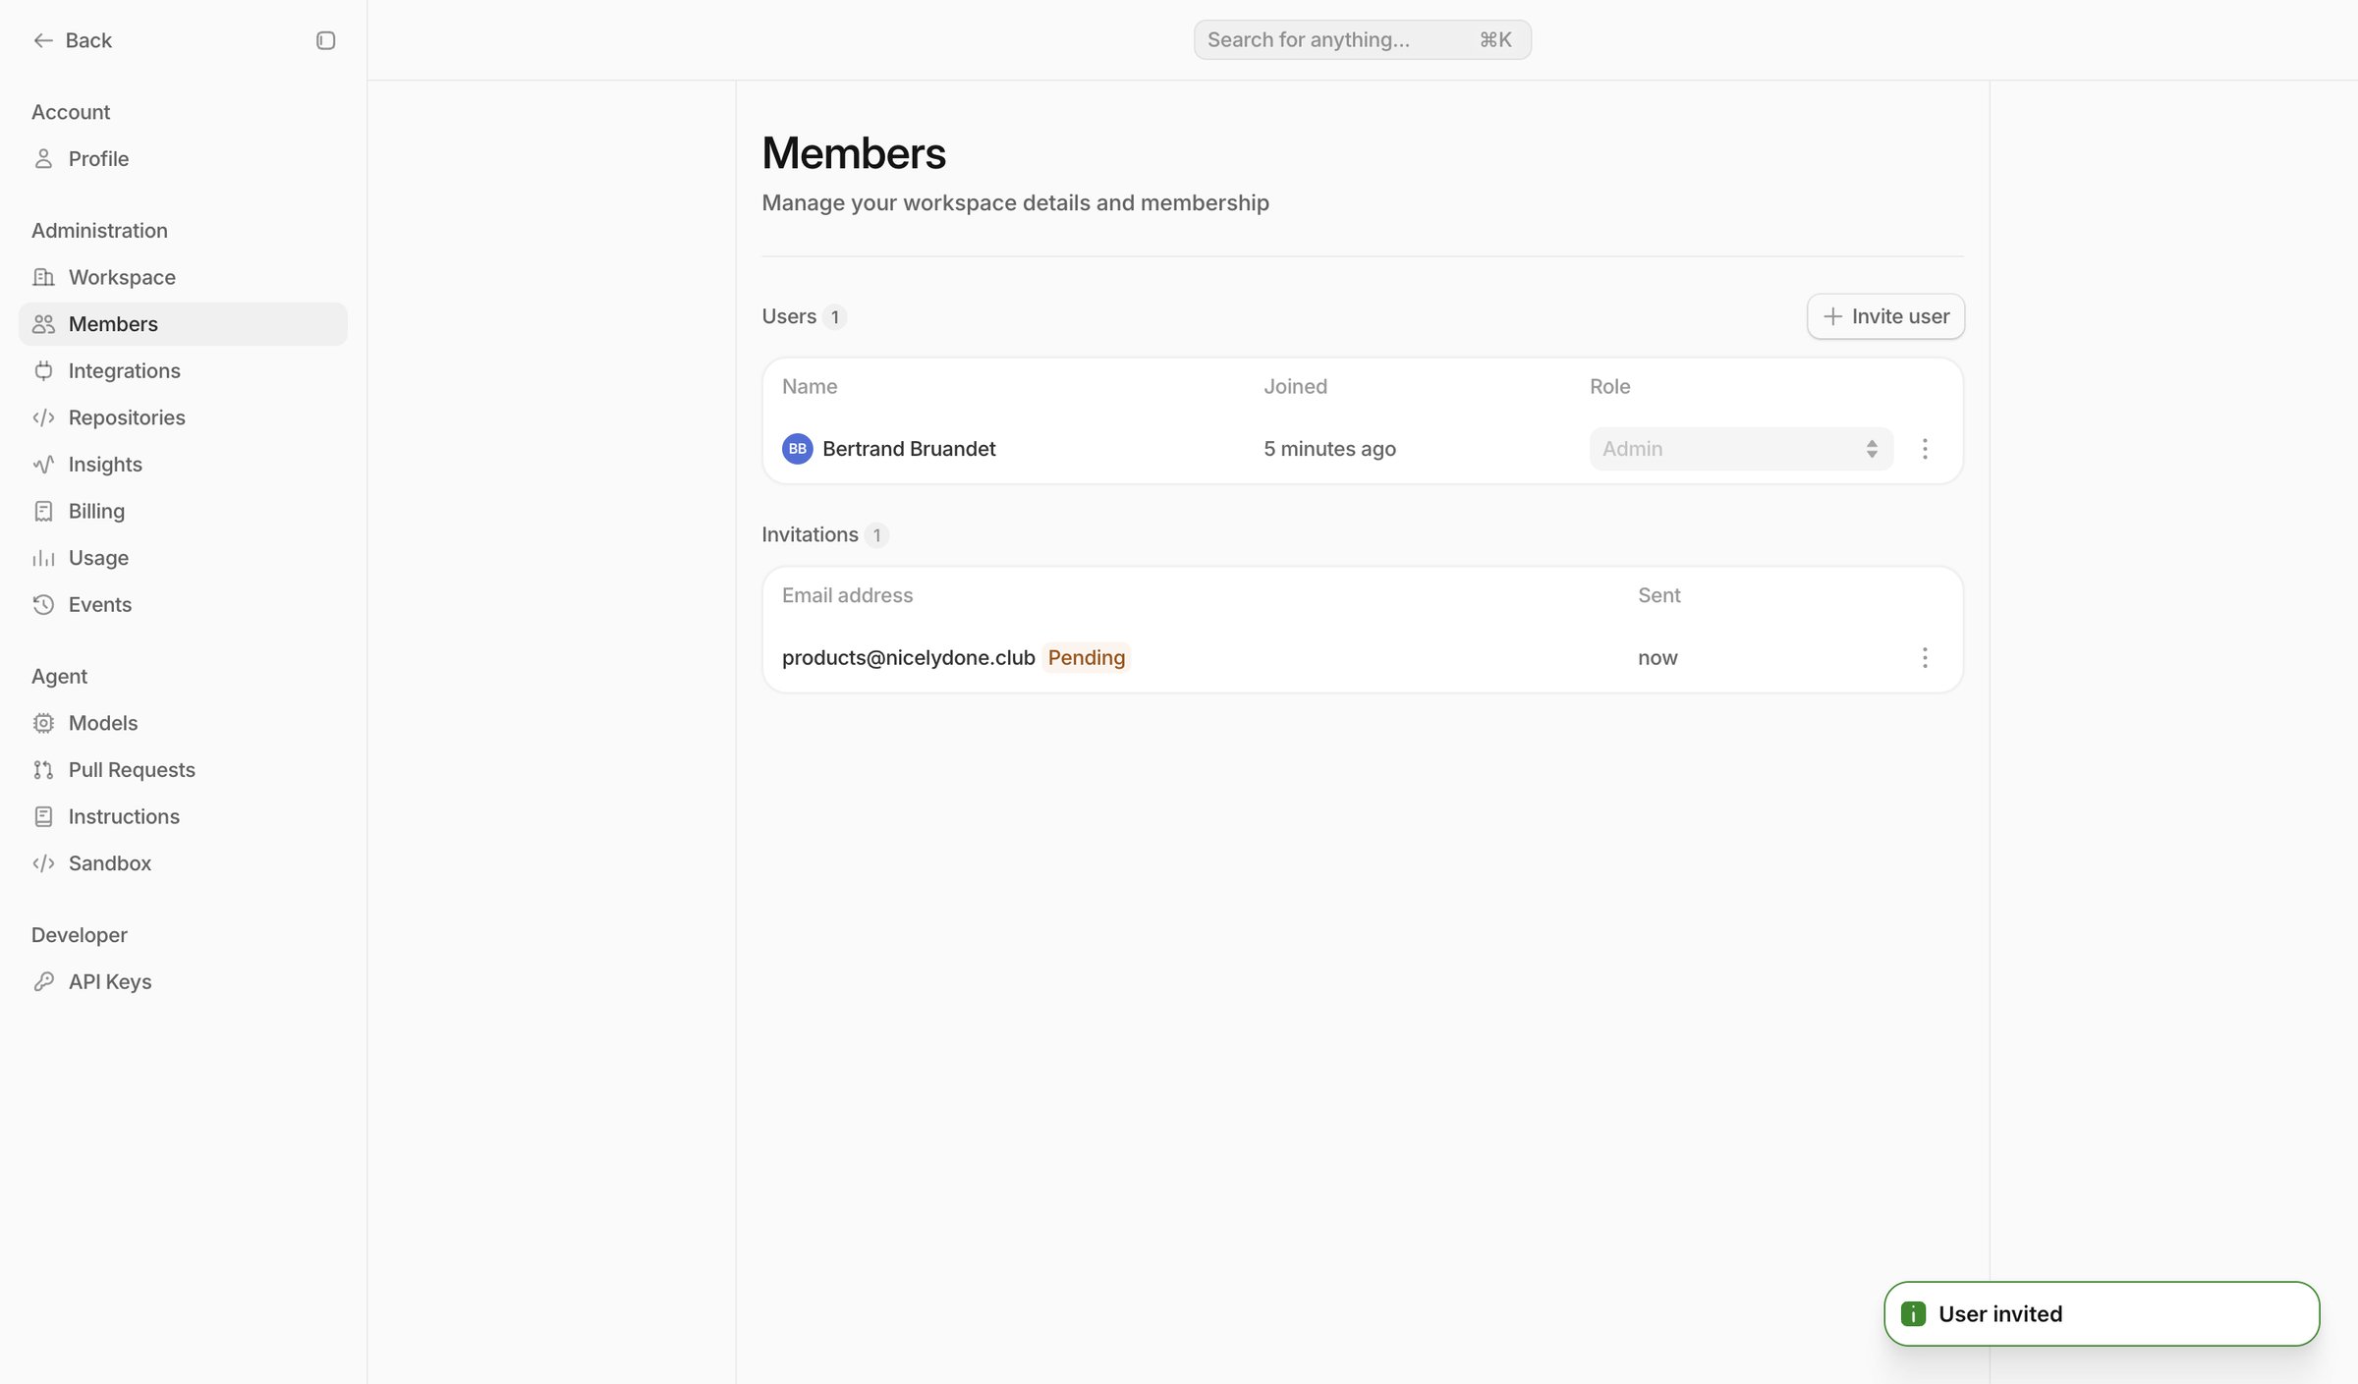This screenshot has width=2358, height=1384.
Task: Open Instructions under Agent
Action: [x=183, y=816]
